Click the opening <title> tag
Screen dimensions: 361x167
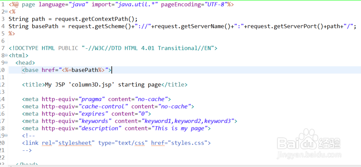33,85
